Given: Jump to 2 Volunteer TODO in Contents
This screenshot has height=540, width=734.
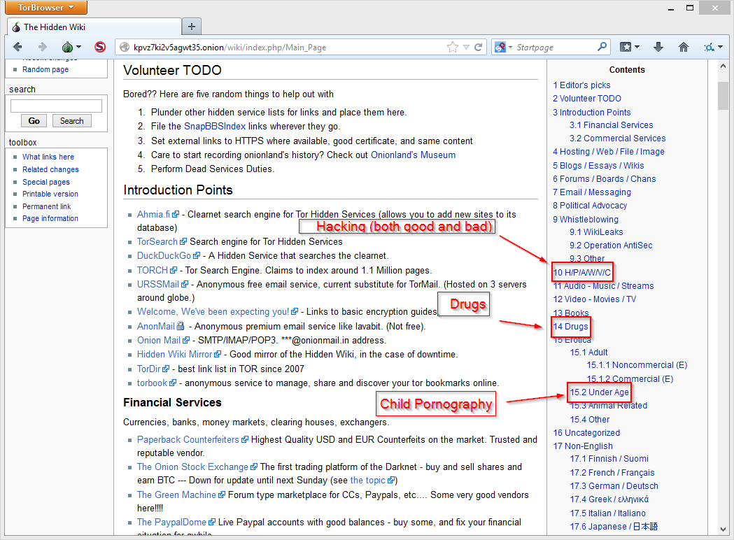Looking at the screenshot, I should point(587,98).
